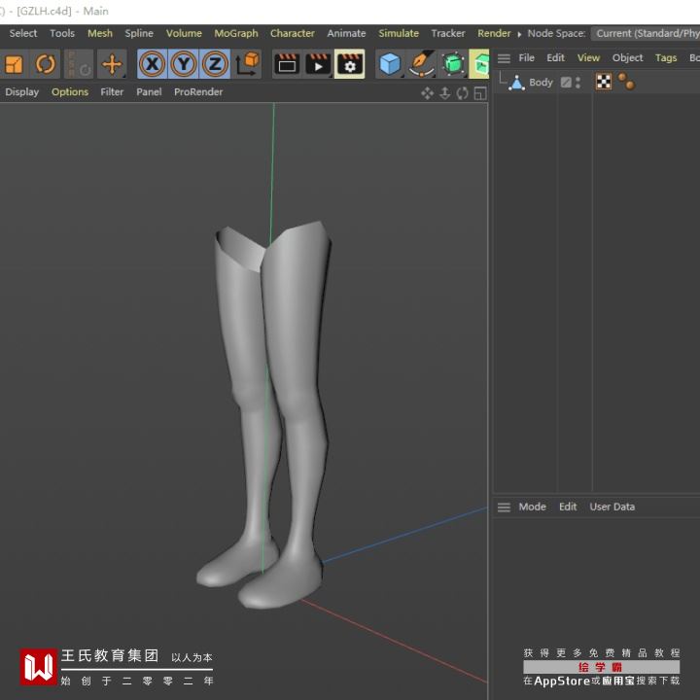Open the Simulate menu
The width and height of the screenshot is (700, 700).
pos(399,33)
